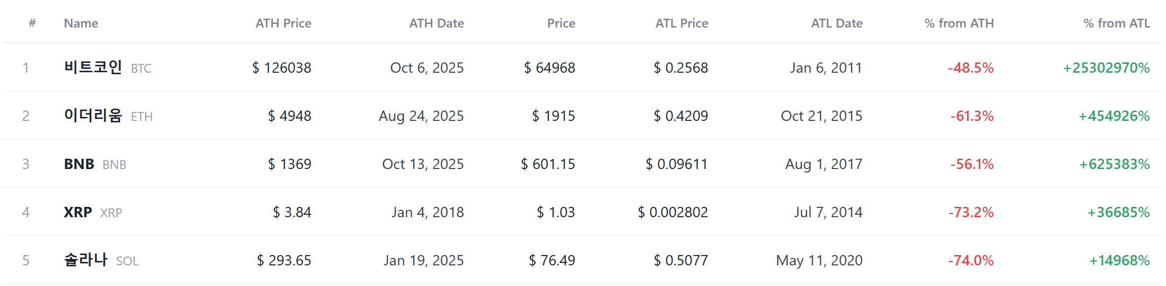1166x286 pixels.
Task: Click Ethereum's -61.3% from ATH value
Action: point(972,116)
